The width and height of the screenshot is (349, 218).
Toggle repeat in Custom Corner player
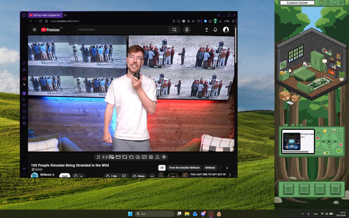(x=329, y=134)
